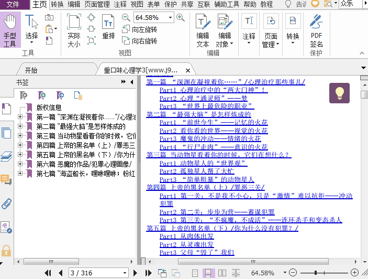368x279 pixels.
Task: Open the 注释 ribbon tab
Action: [120, 4]
